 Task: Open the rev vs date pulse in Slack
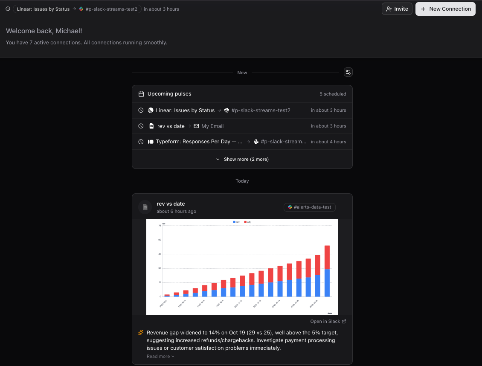click(325, 321)
